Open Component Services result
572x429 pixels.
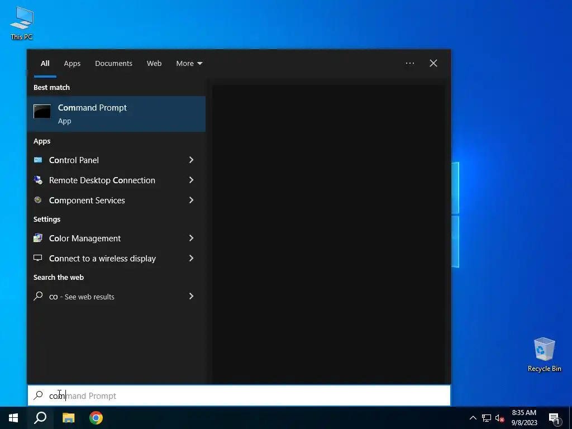pos(116,200)
